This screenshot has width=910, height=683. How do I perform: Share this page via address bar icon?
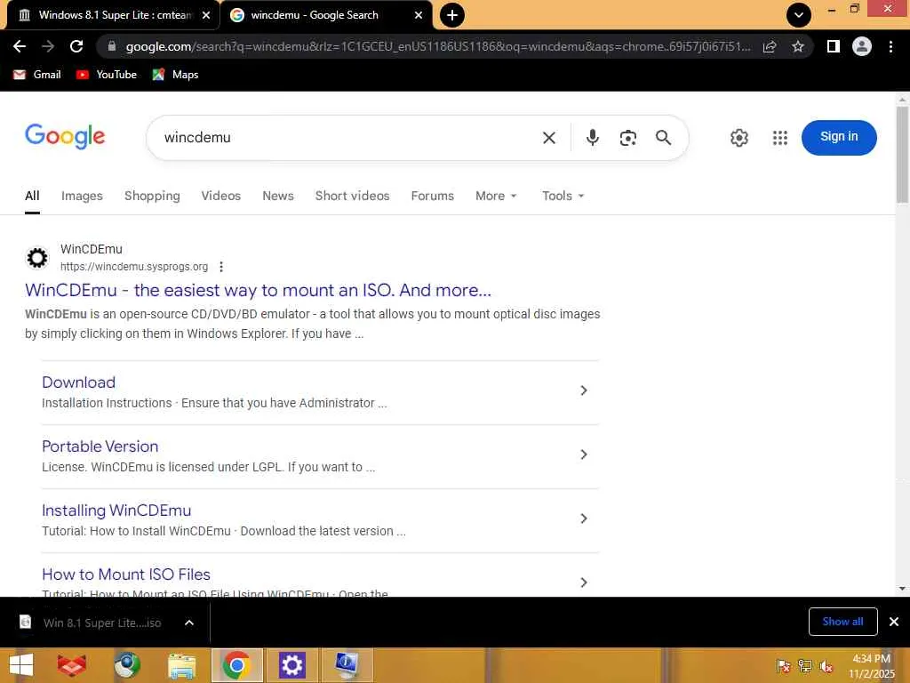(770, 46)
